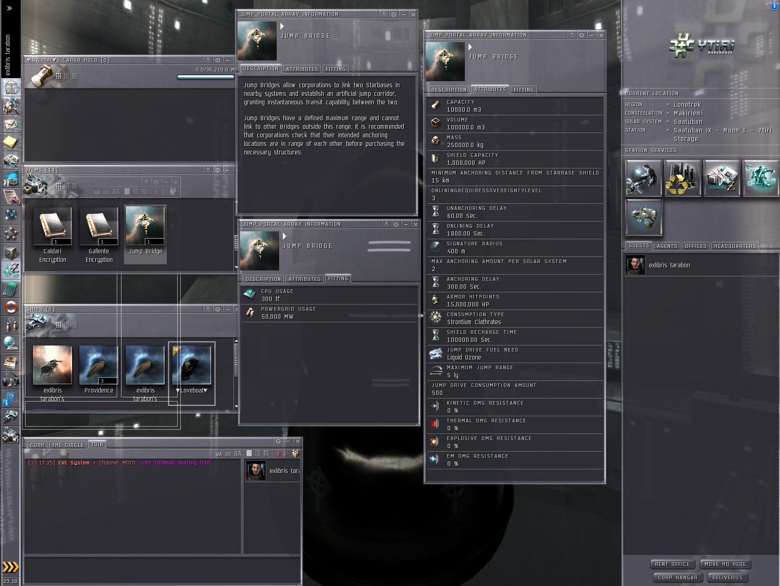Open Fitting tab in top Jump Bridge window
The width and height of the screenshot is (780, 586).
[335, 69]
